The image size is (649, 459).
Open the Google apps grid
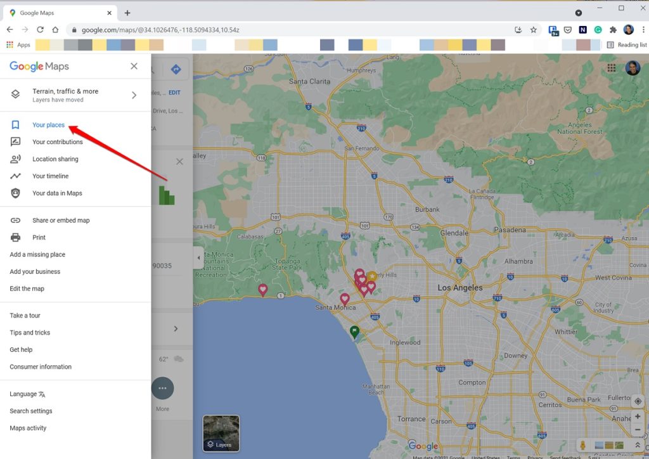tap(612, 68)
